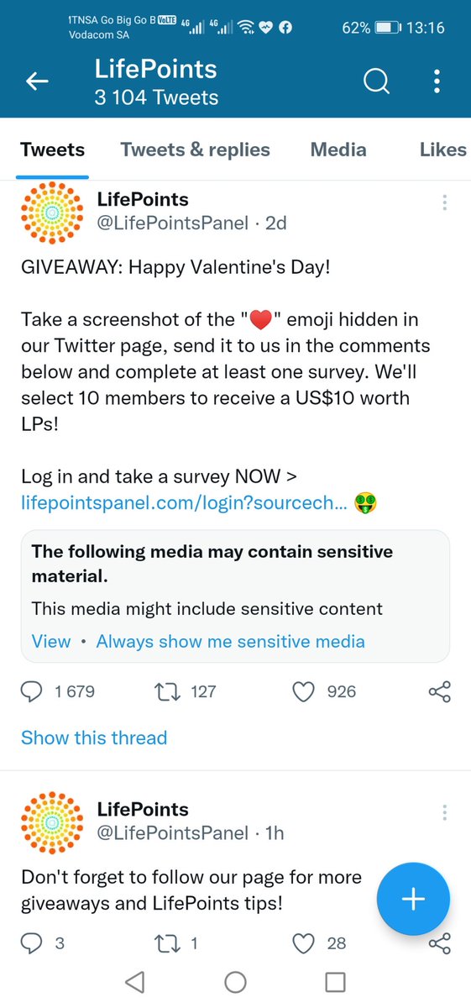Retweet the follow-our-page tweet
The image size is (471, 1008).
click(168, 943)
